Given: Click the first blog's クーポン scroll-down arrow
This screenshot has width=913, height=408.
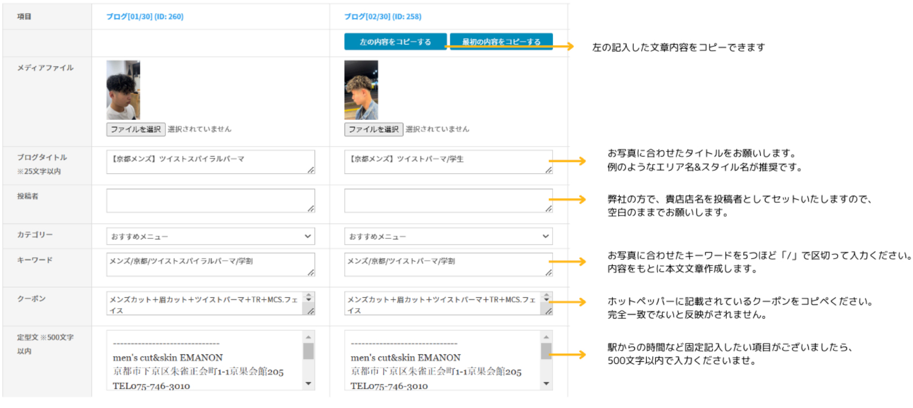Looking at the screenshot, I should point(309,299).
